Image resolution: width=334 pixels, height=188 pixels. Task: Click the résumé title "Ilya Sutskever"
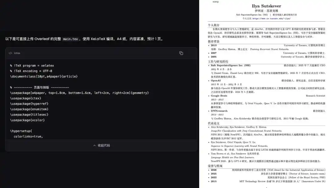tap(266, 6)
